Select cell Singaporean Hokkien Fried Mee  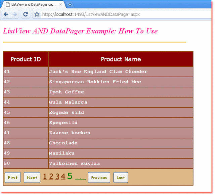click(121, 82)
